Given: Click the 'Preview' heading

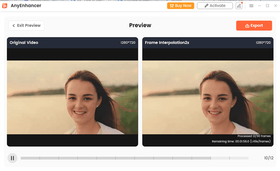Looking at the screenshot, I should click(x=140, y=25).
